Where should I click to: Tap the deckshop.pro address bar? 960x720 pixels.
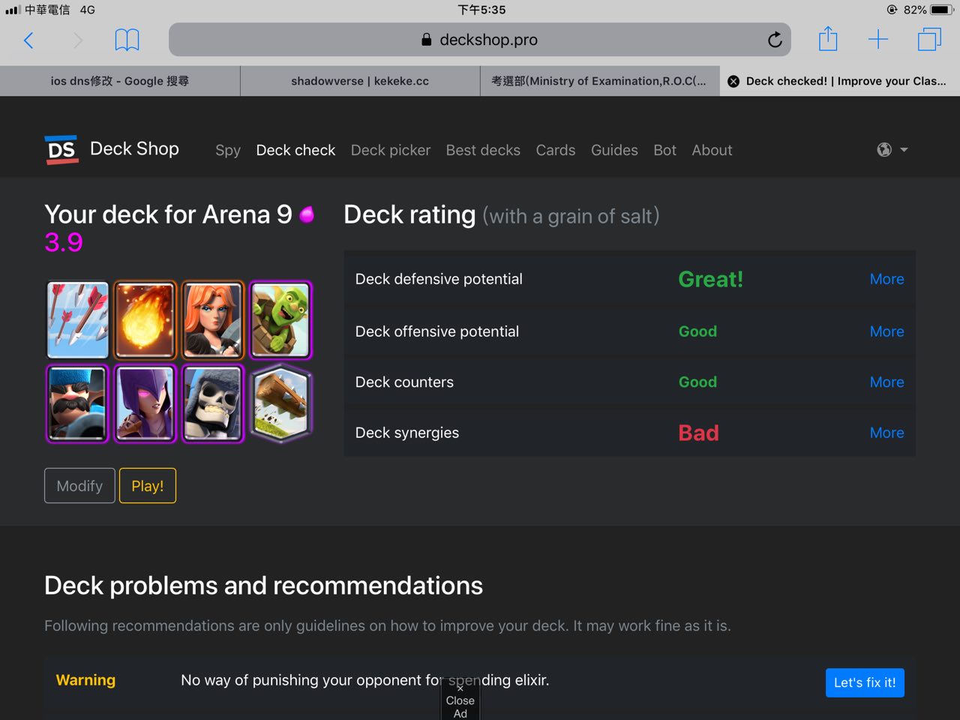tap(480, 40)
